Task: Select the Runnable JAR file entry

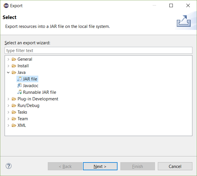Action: coord(39,92)
